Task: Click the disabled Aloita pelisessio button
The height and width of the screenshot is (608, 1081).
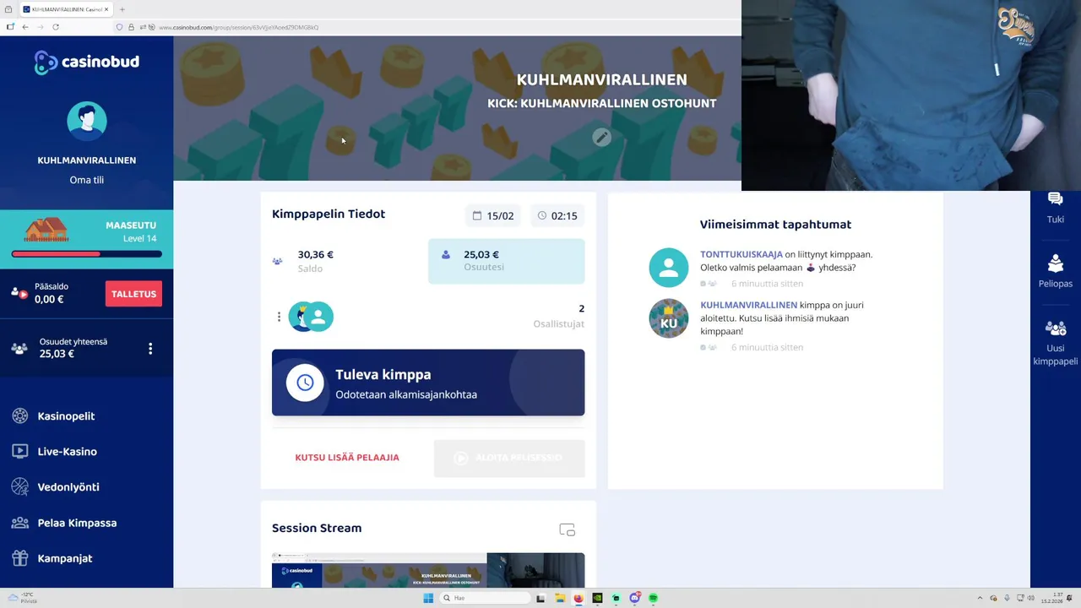Action: tap(509, 458)
